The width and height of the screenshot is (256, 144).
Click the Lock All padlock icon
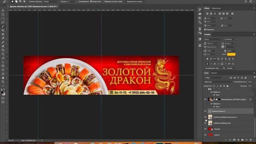click(x=228, y=86)
